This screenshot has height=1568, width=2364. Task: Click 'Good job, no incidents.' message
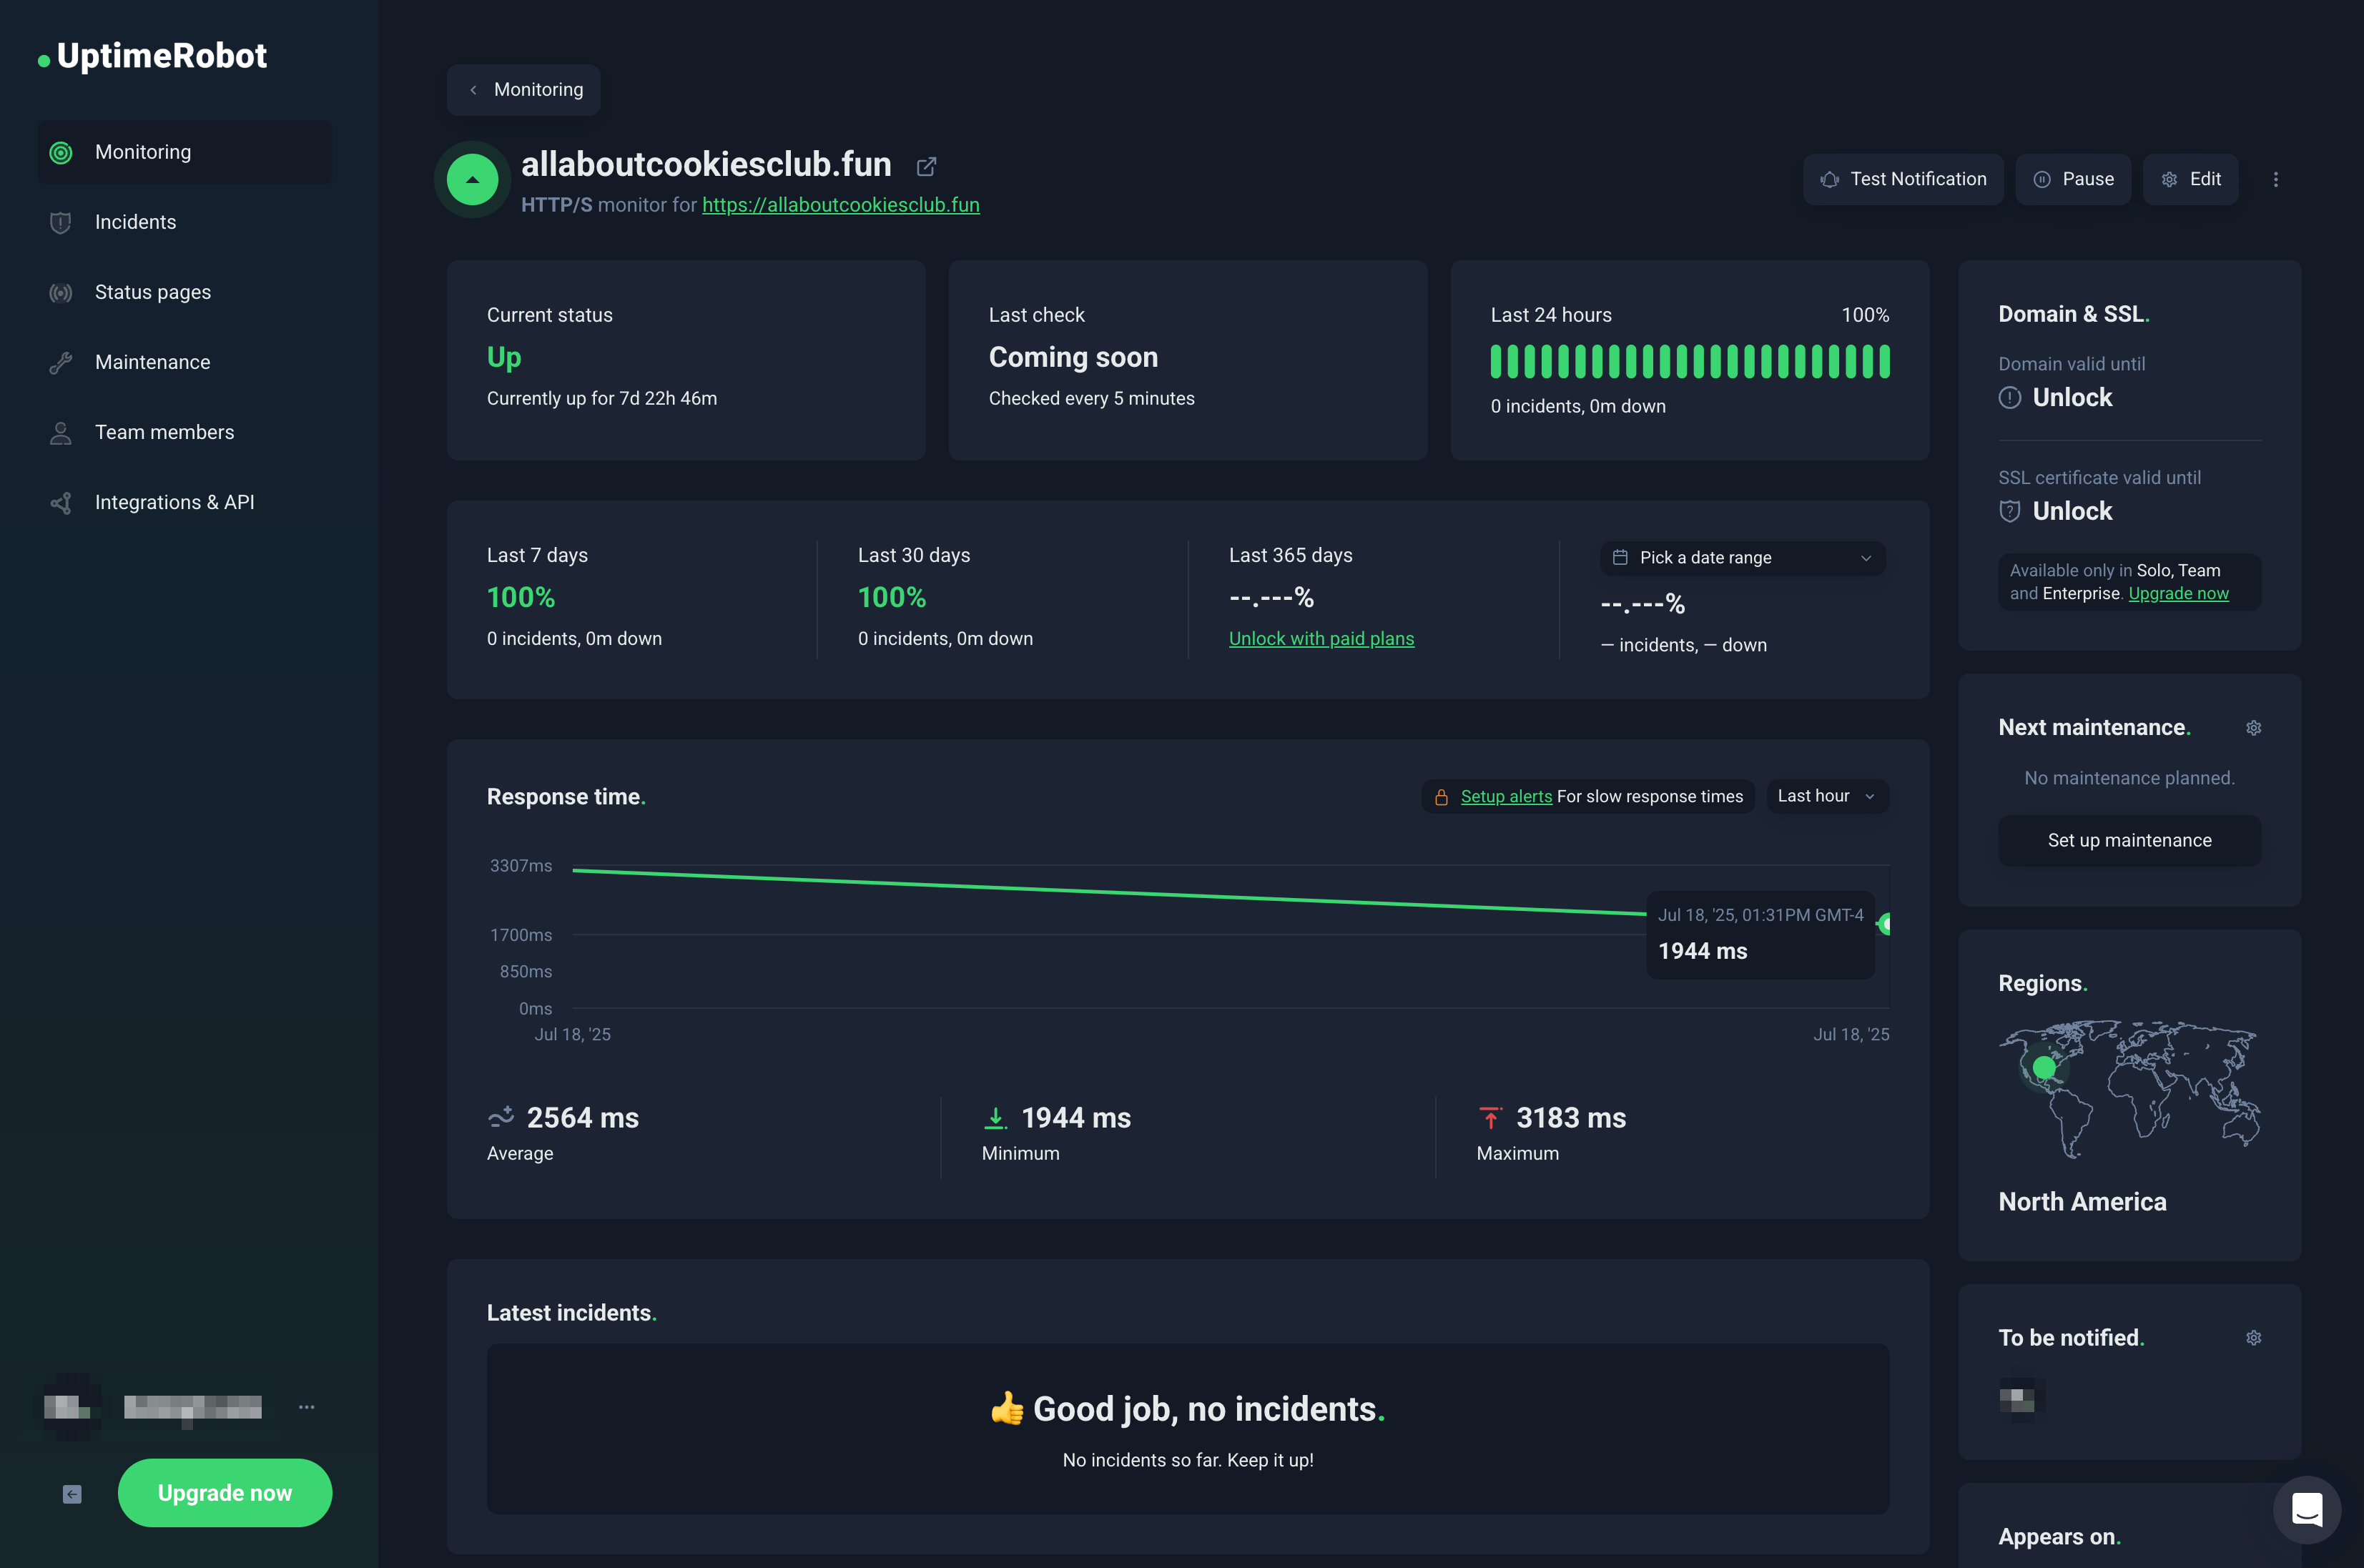1187,1408
